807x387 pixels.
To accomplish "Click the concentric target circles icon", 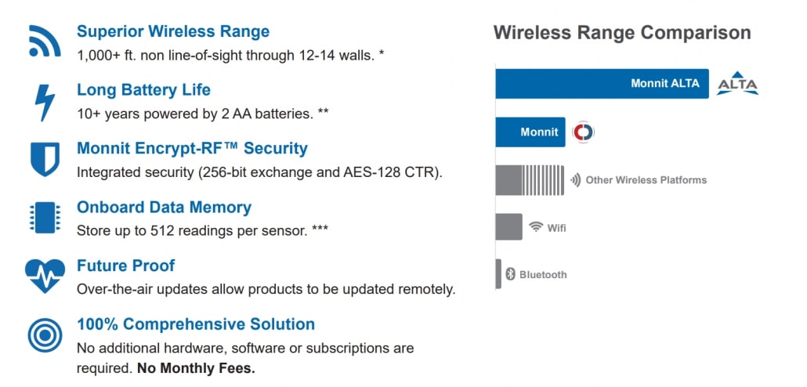I will (x=45, y=335).
